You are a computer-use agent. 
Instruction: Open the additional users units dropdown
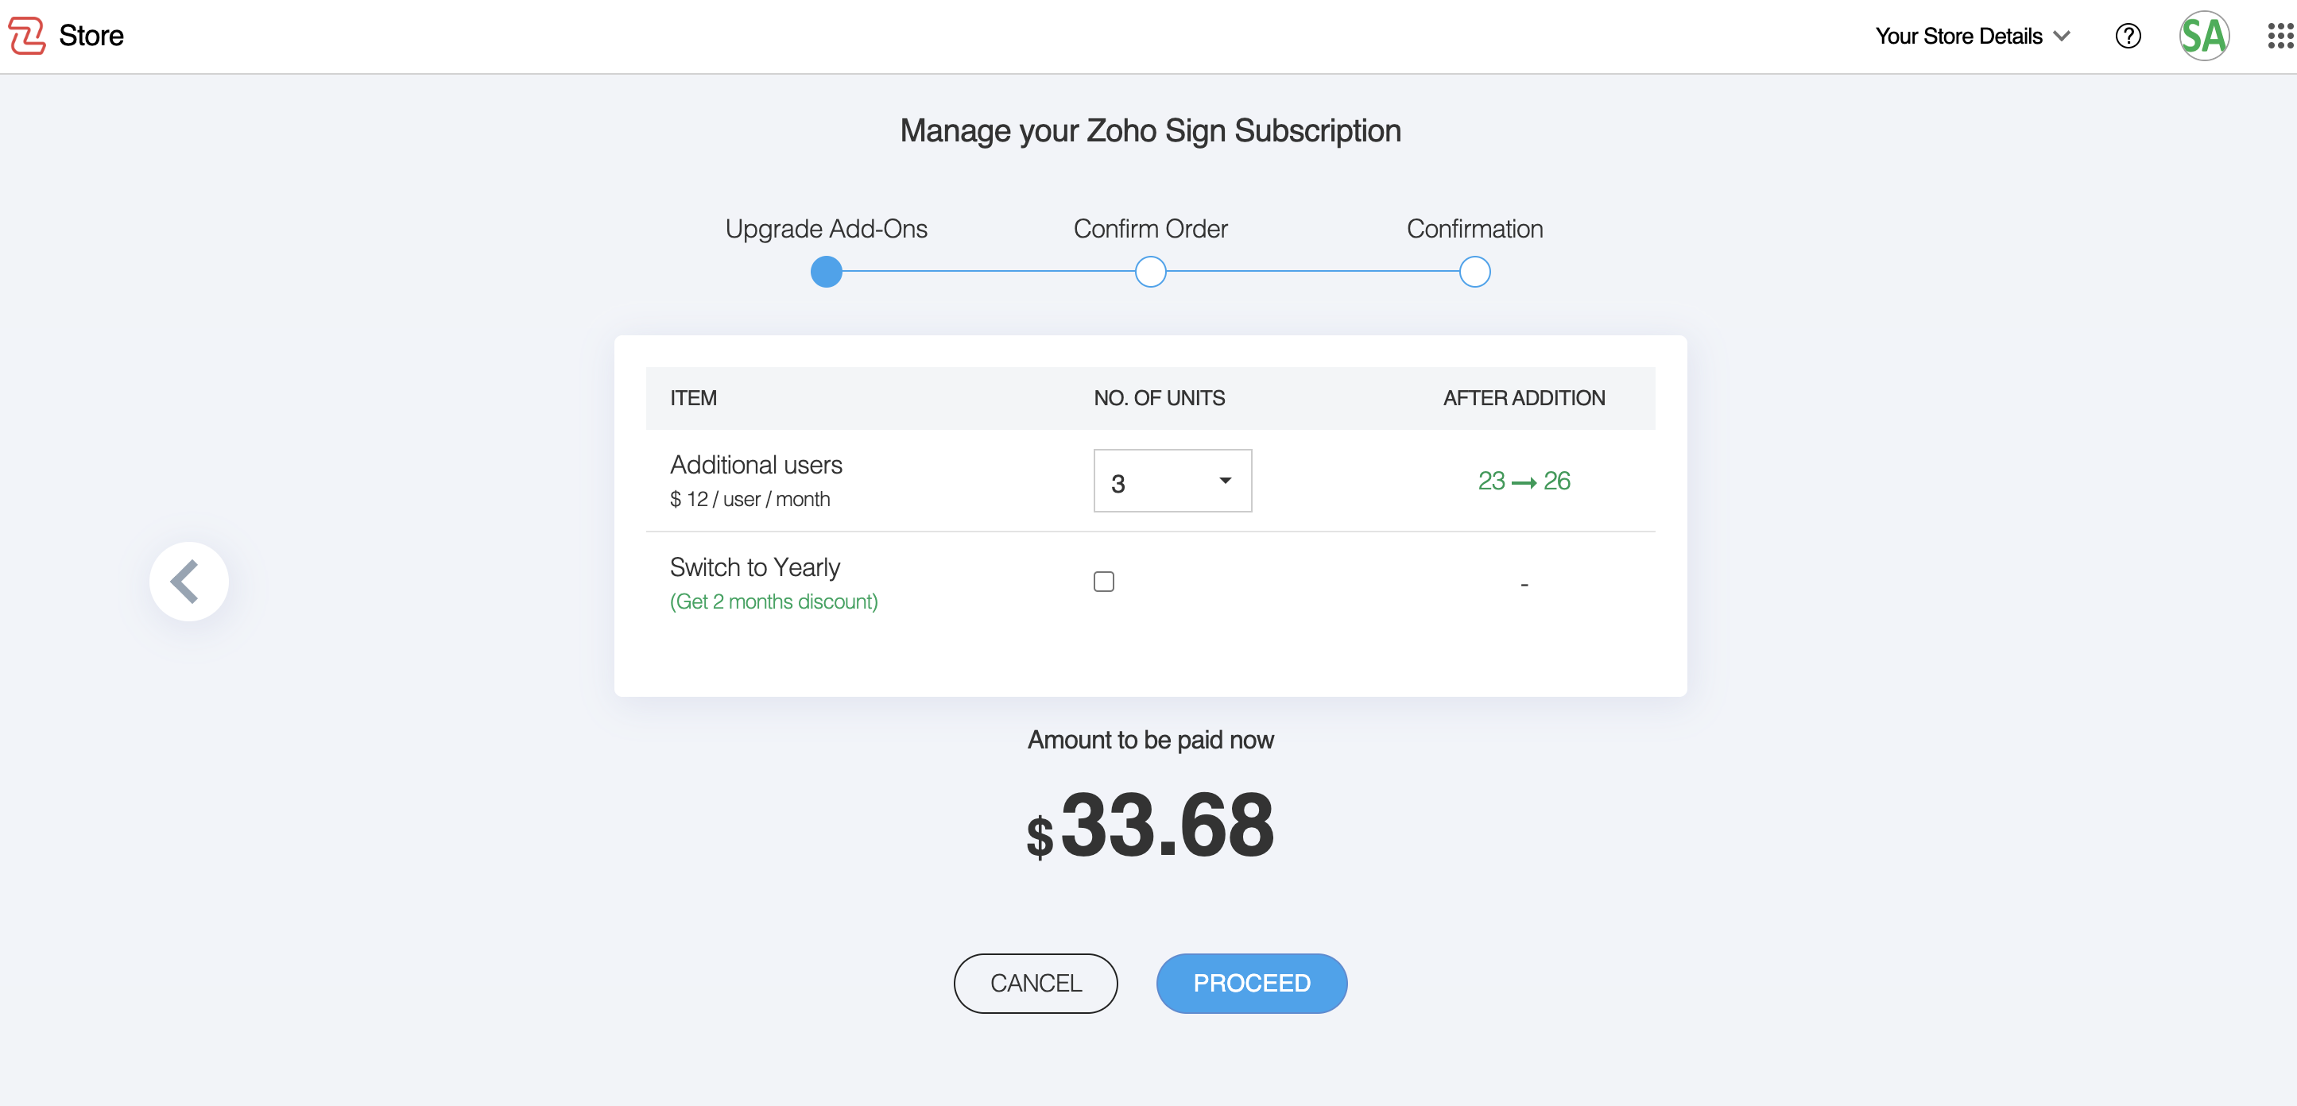pyautogui.click(x=1172, y=481)
